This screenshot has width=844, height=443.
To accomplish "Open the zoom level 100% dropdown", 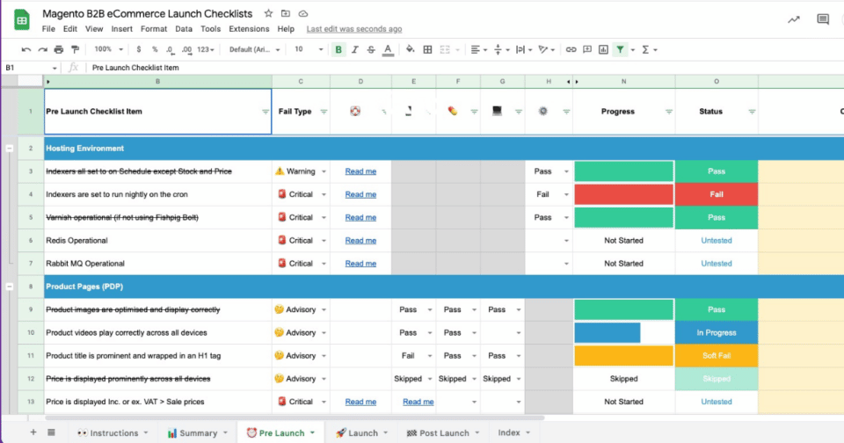I will pyautogui.click(x=108, y=49).
